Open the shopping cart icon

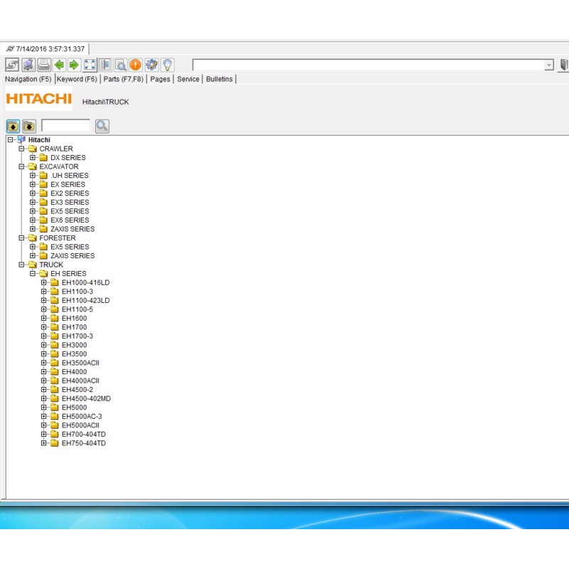pyautogui.click(x=28, y=65)
